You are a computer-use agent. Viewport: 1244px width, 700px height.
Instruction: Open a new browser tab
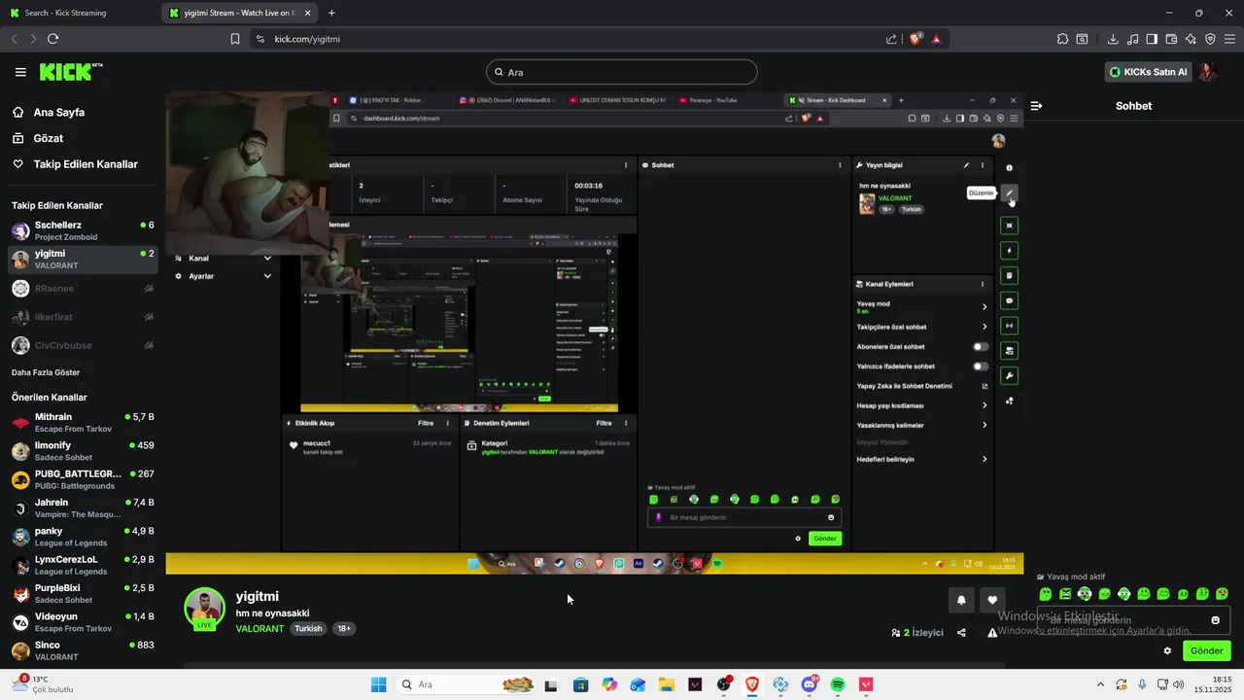pos(331,13)
